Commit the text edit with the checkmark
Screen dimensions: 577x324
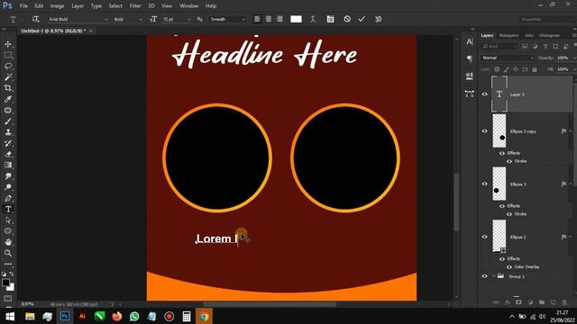tap(362, 19)
